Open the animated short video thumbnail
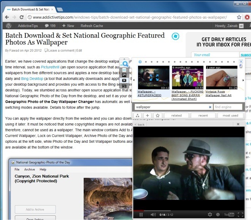 click(187, 78)
